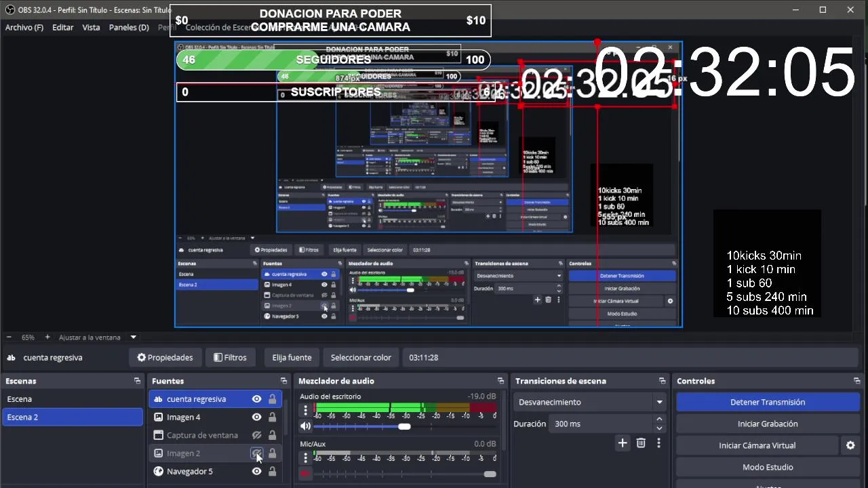Zoom out the preview with minus
This screenshot has height=488, width=868.
[x=9, y=337]
